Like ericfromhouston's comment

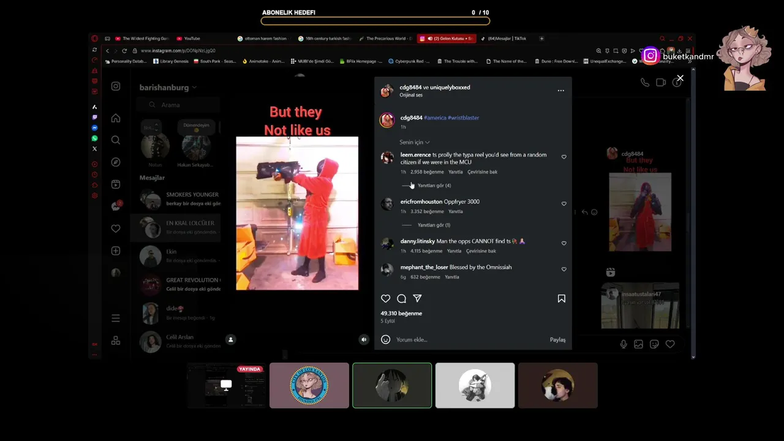pos(564,203)
